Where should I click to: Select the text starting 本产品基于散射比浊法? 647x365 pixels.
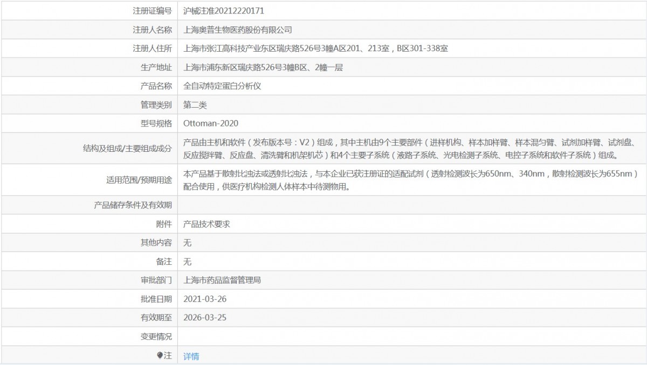(x=411, y=180)
